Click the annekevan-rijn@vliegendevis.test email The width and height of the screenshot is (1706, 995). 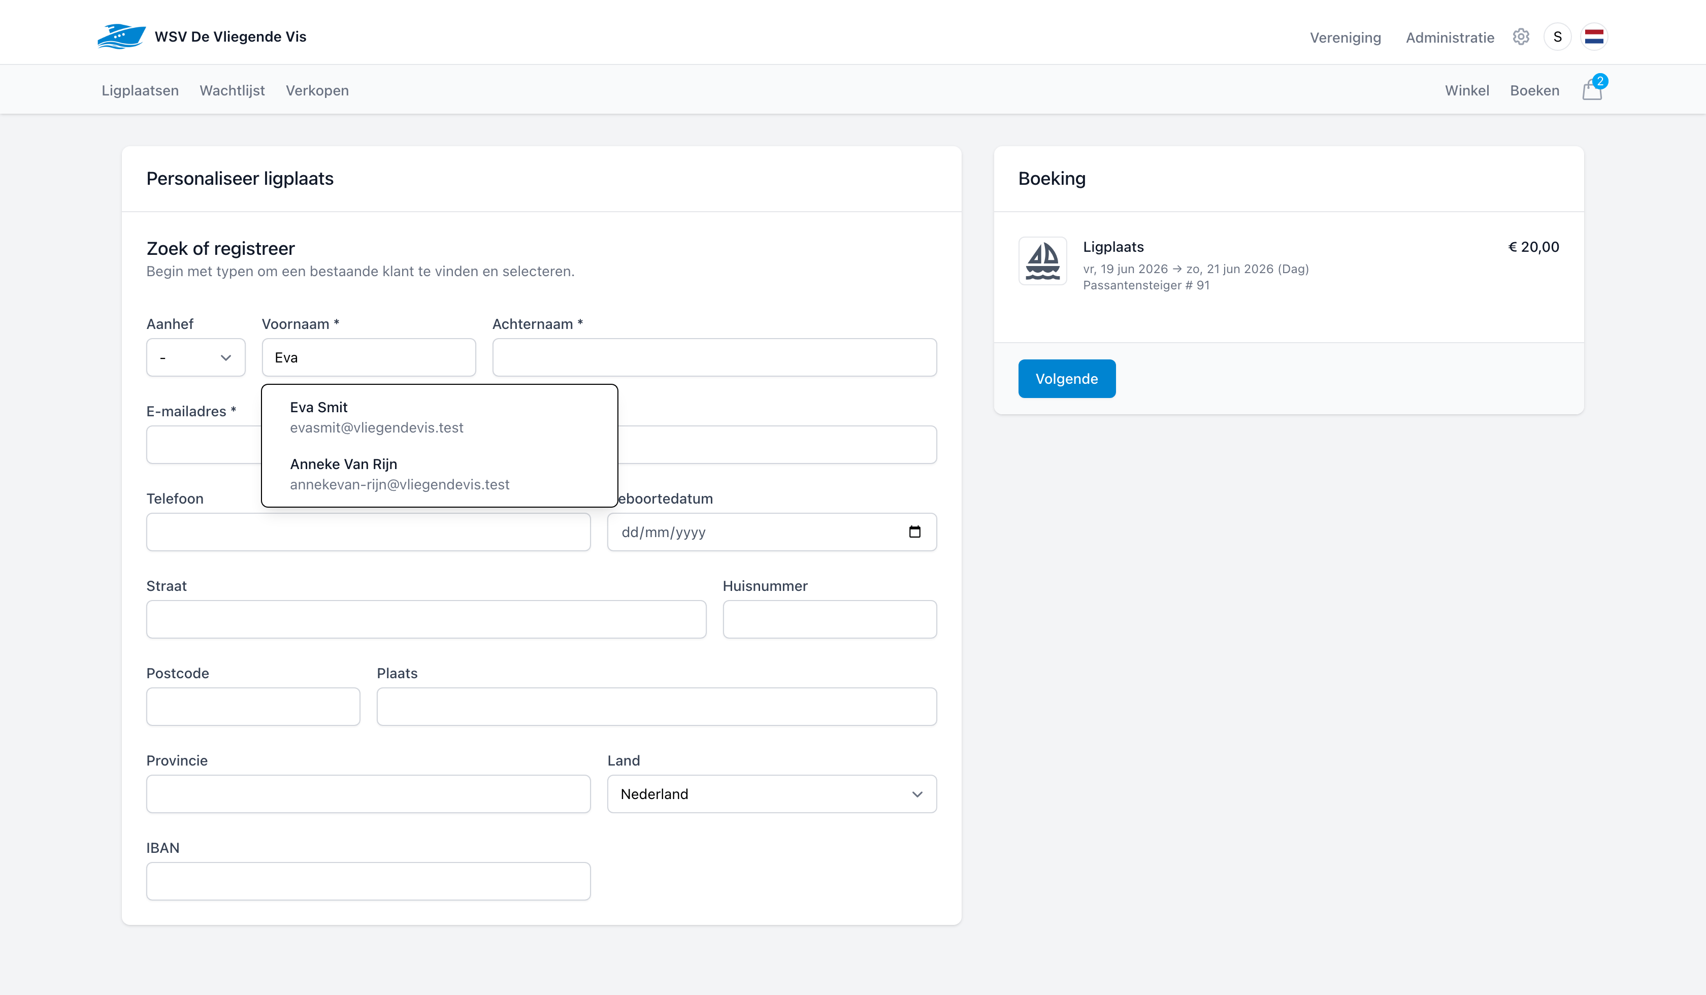point(400,485)
